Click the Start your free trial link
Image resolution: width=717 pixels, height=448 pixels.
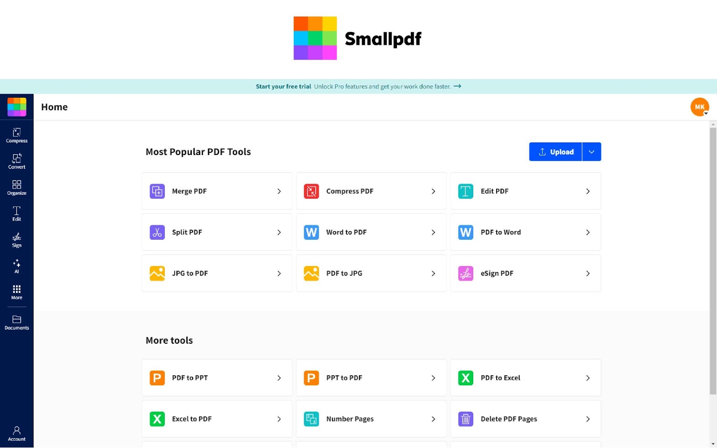[x=283, y=86]
